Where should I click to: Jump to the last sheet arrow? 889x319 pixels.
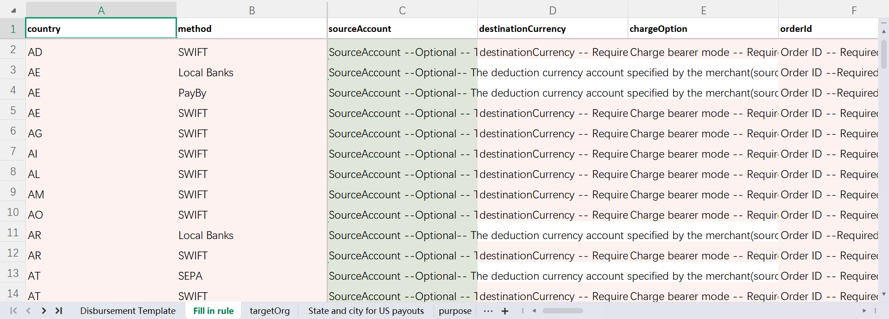click(59, 311)
